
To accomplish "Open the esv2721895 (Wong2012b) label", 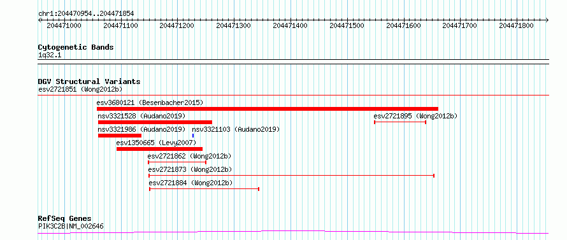I will click(415, 116).
